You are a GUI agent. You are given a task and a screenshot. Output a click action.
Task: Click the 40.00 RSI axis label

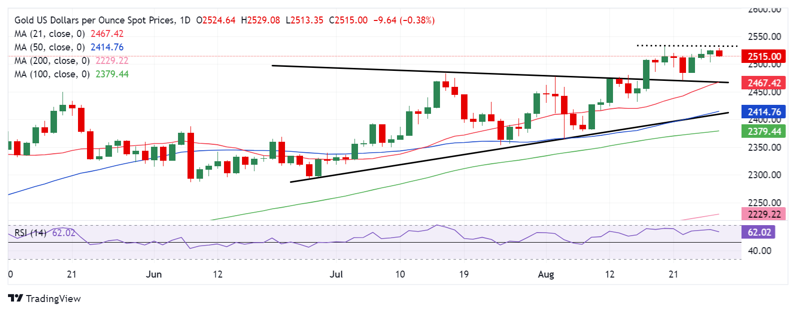759,251
